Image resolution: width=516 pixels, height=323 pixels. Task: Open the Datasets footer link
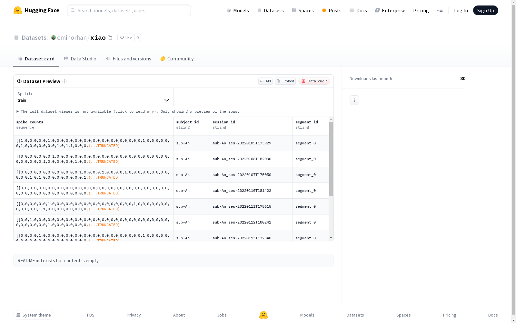coord(355,315)
